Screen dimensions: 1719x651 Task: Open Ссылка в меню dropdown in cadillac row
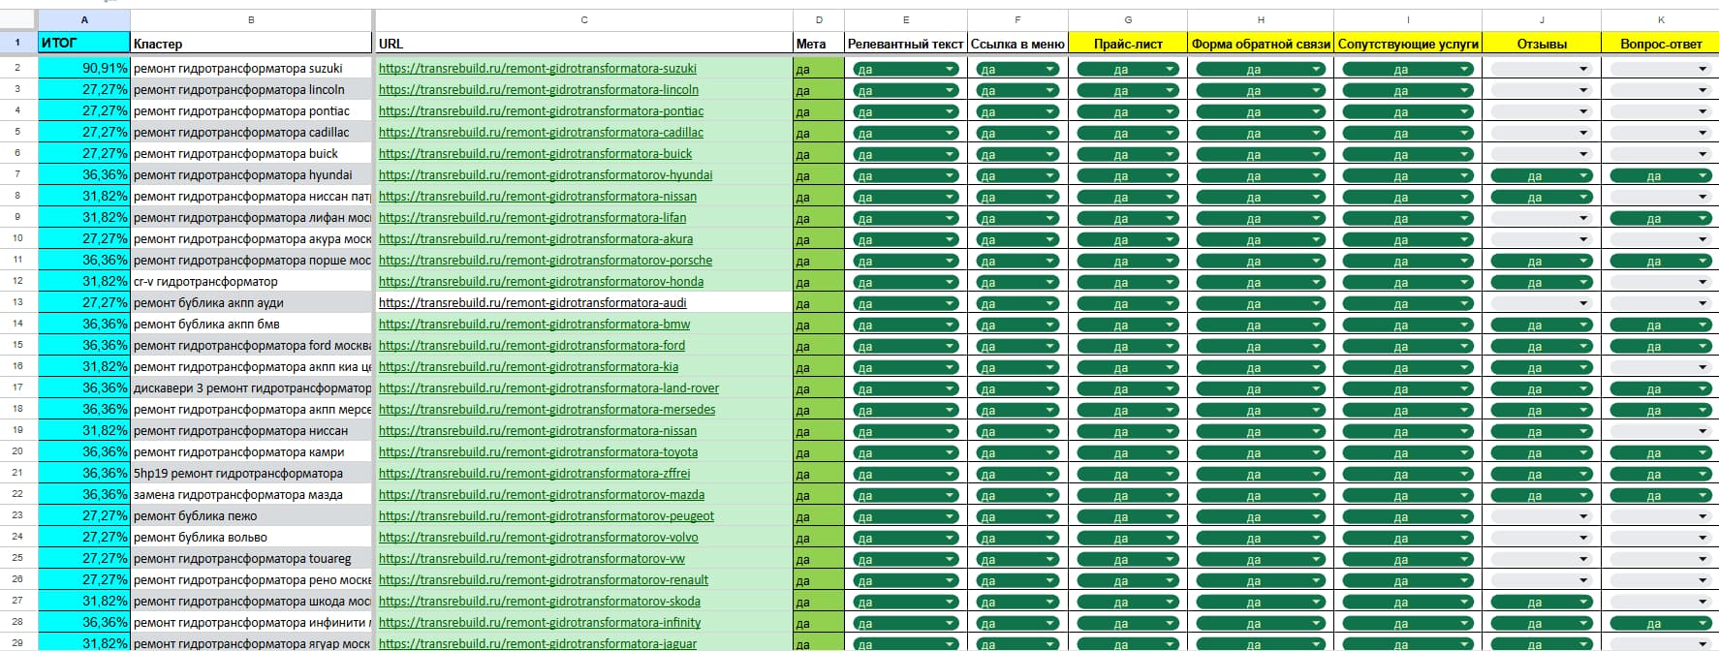click(x=1017, y=133)
